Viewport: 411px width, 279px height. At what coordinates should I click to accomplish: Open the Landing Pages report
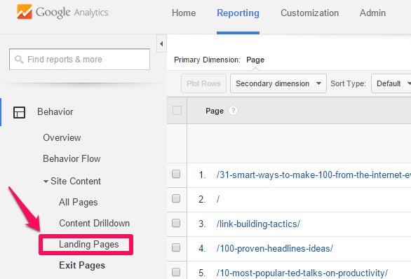(88, 245)
